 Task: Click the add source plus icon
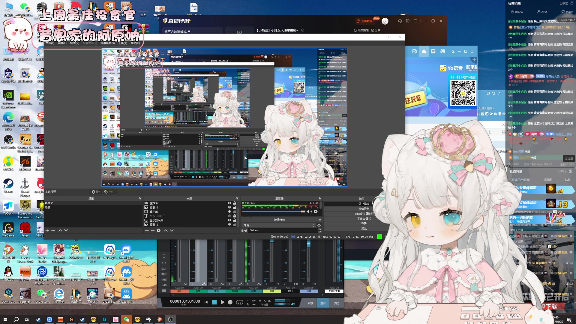click(147, 230)
